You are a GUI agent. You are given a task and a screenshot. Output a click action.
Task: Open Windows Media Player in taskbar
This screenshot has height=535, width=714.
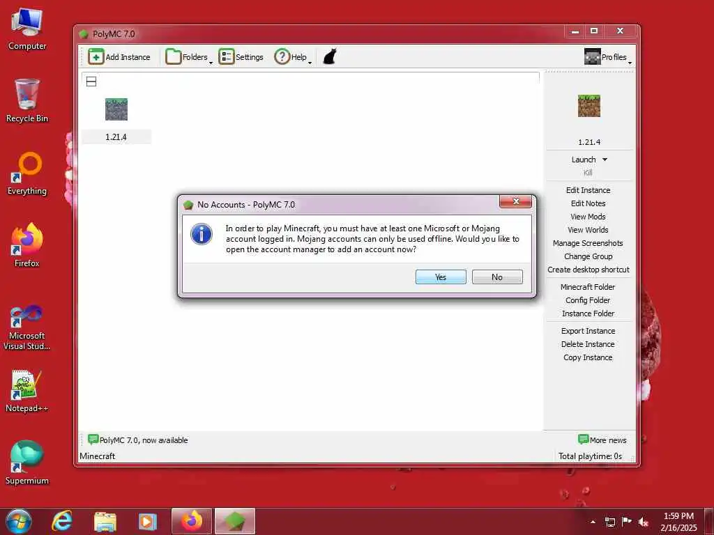(147, 521)
